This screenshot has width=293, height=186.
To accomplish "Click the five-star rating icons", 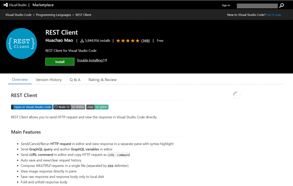I will click(x=128, y=41).
